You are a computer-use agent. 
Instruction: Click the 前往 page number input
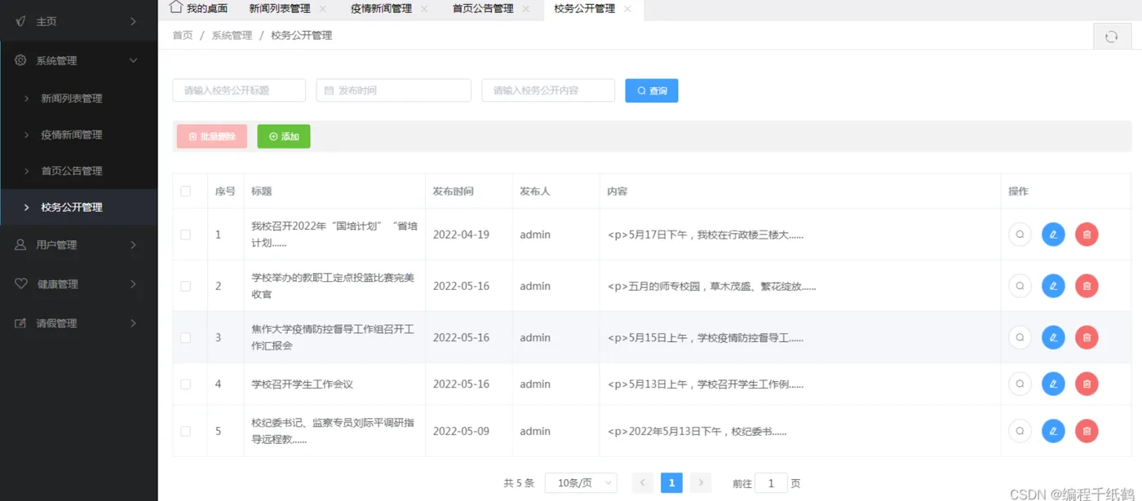(772, 483)
